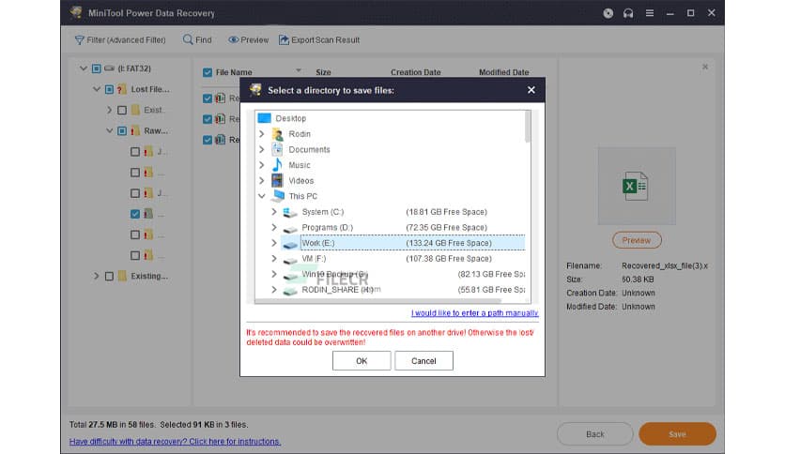Open the headset support icon
Image resolution: width=785 pixels, height=454 pixels.
point(628,13)
